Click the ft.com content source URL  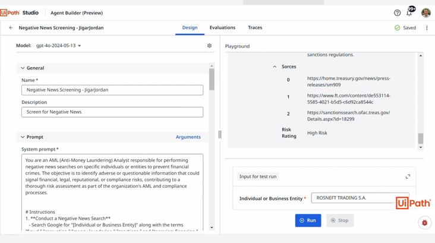tap(348, 99)
